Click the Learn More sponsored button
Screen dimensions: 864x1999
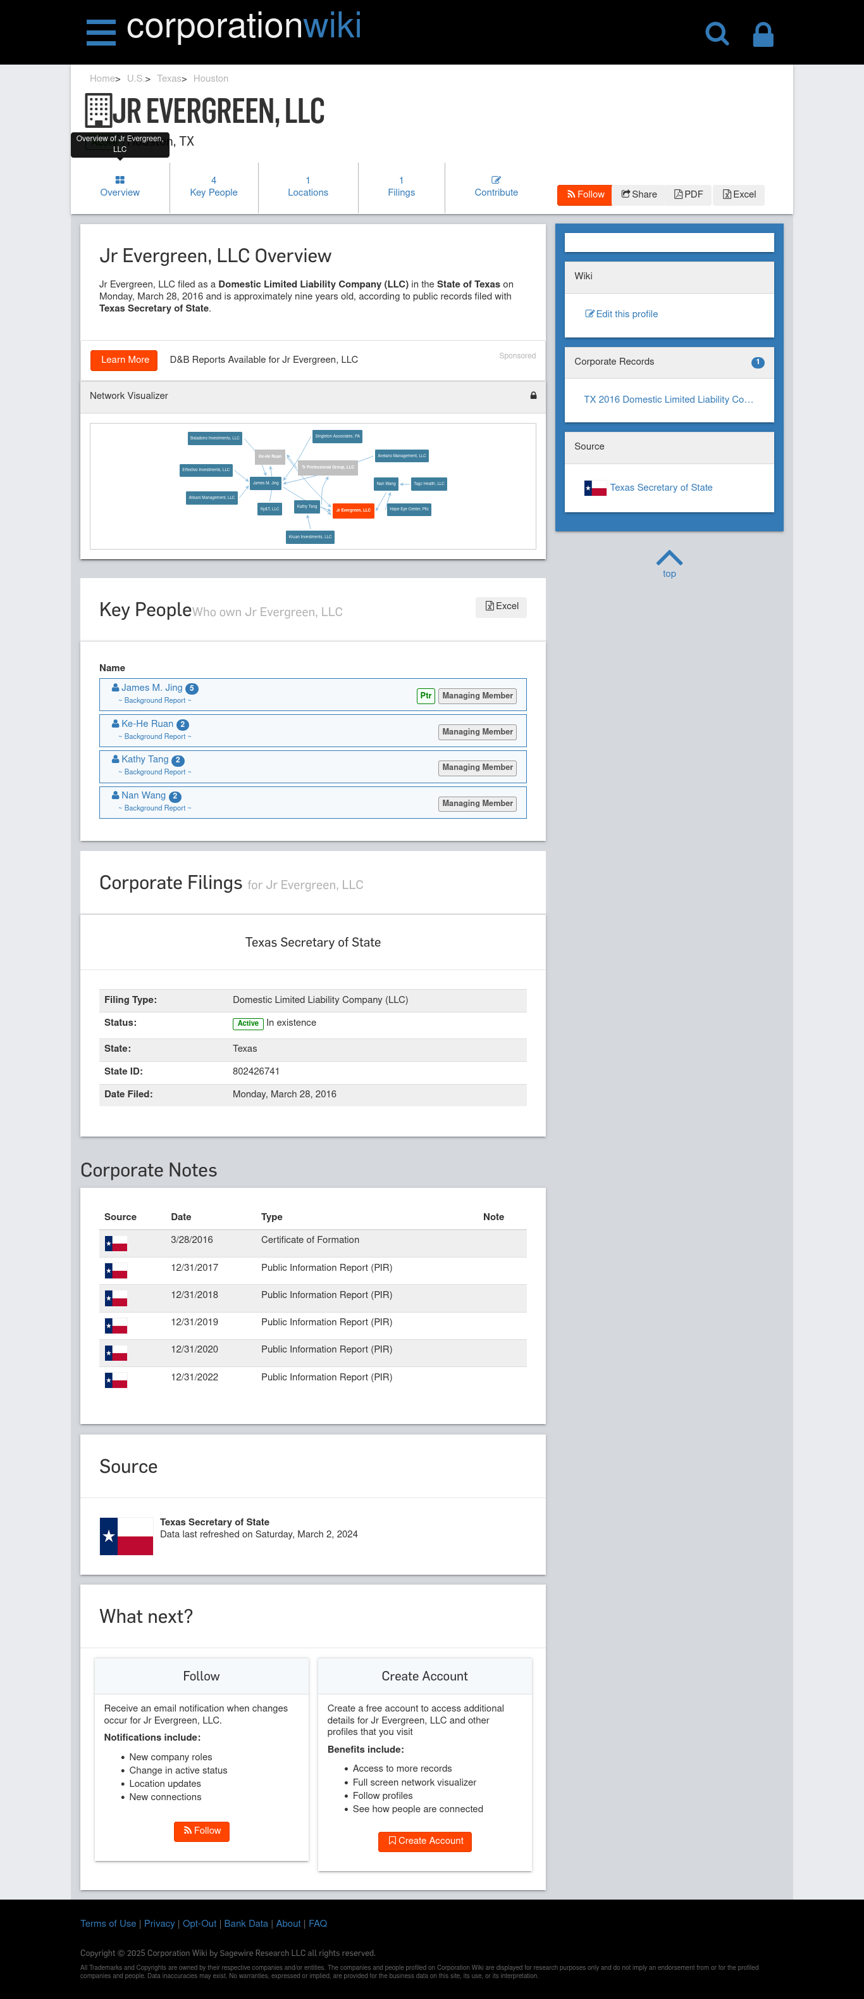coord(125,360)
